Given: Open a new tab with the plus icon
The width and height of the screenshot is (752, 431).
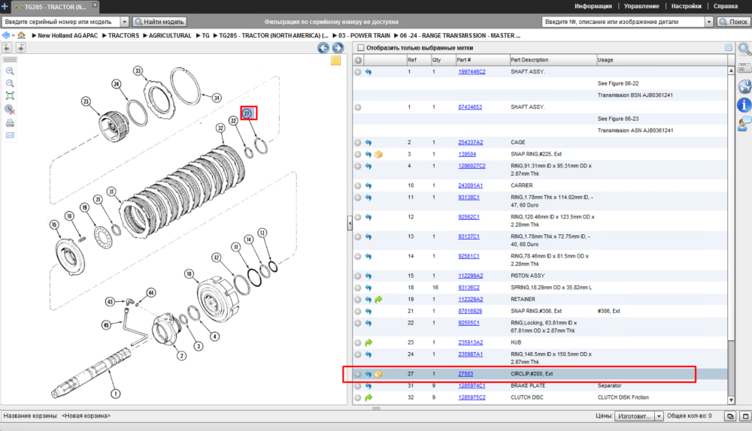Looking at the screenshot, I should (x=5, y=6).
